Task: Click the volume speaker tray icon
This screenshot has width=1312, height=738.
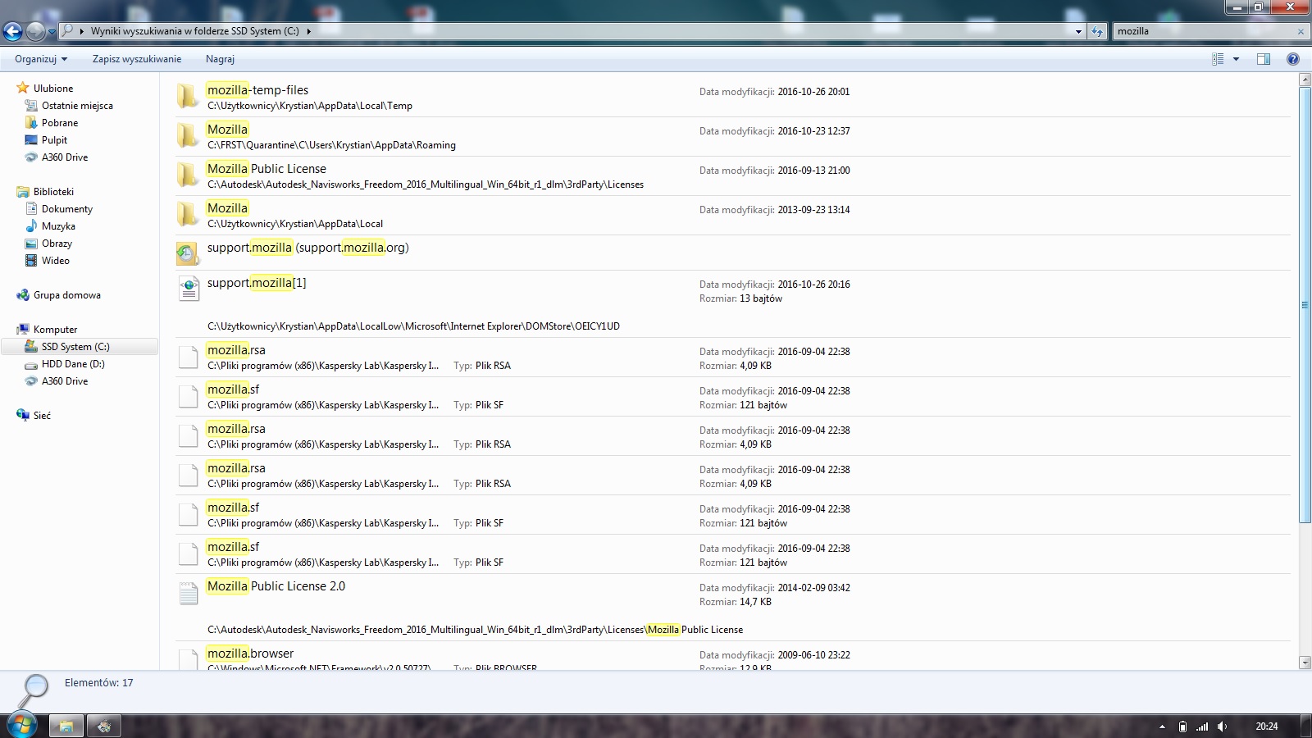Action: pos(1222,727)
